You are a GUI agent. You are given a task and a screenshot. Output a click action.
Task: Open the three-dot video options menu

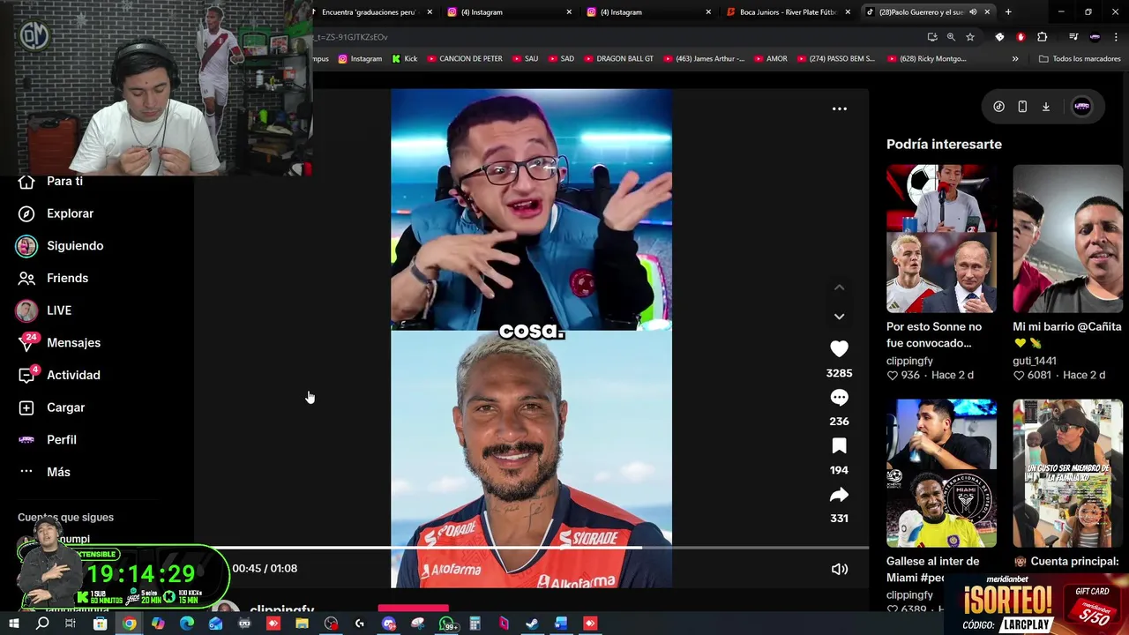click(x=840, y=108)
